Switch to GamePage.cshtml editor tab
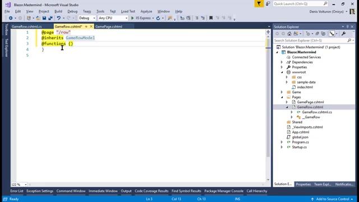Viewport: 359px width, 202px height. tap(109, 26)
